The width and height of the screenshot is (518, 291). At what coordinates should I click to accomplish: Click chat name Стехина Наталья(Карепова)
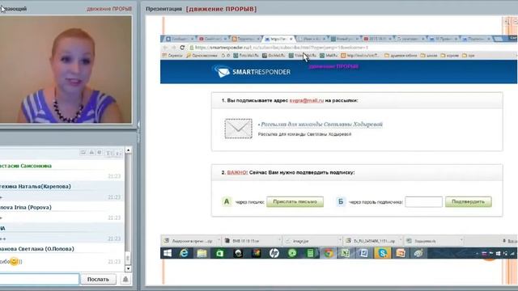click(x=36, y=187)
